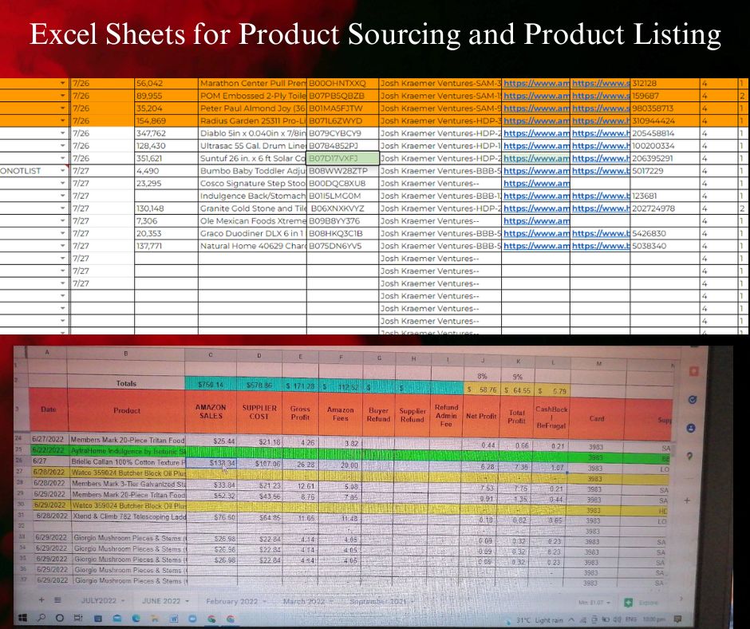Click supplier link in POM Embossed row
The height and width of the screenshot is (629, 750).
coord(601,96)
